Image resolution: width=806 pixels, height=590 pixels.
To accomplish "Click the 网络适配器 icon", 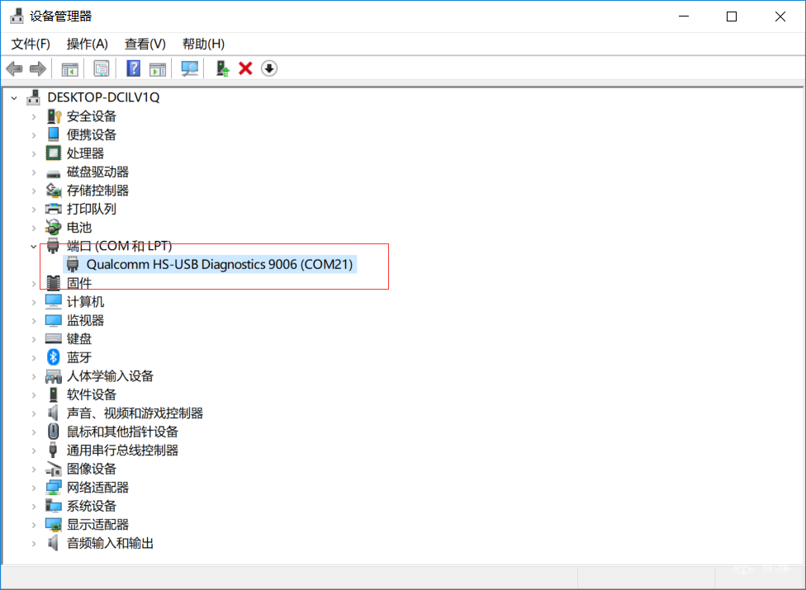I will click(54, 488).
